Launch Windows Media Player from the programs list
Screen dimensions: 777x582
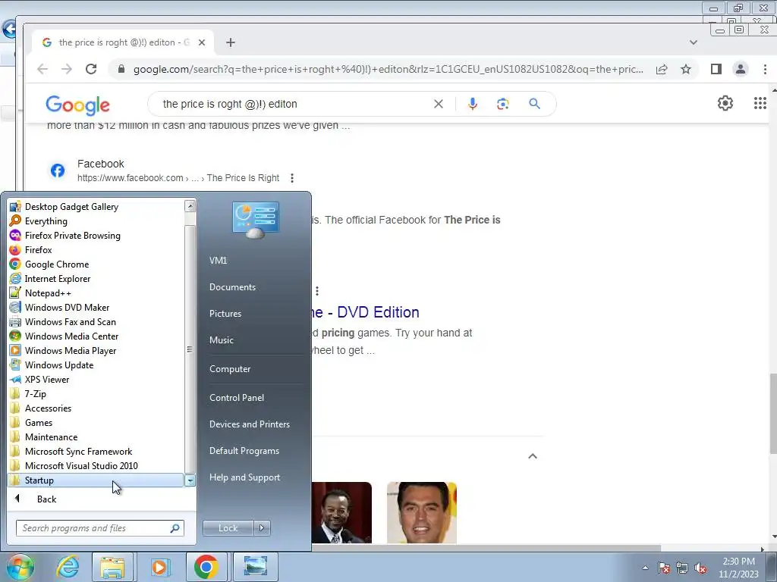click(96, 350)
